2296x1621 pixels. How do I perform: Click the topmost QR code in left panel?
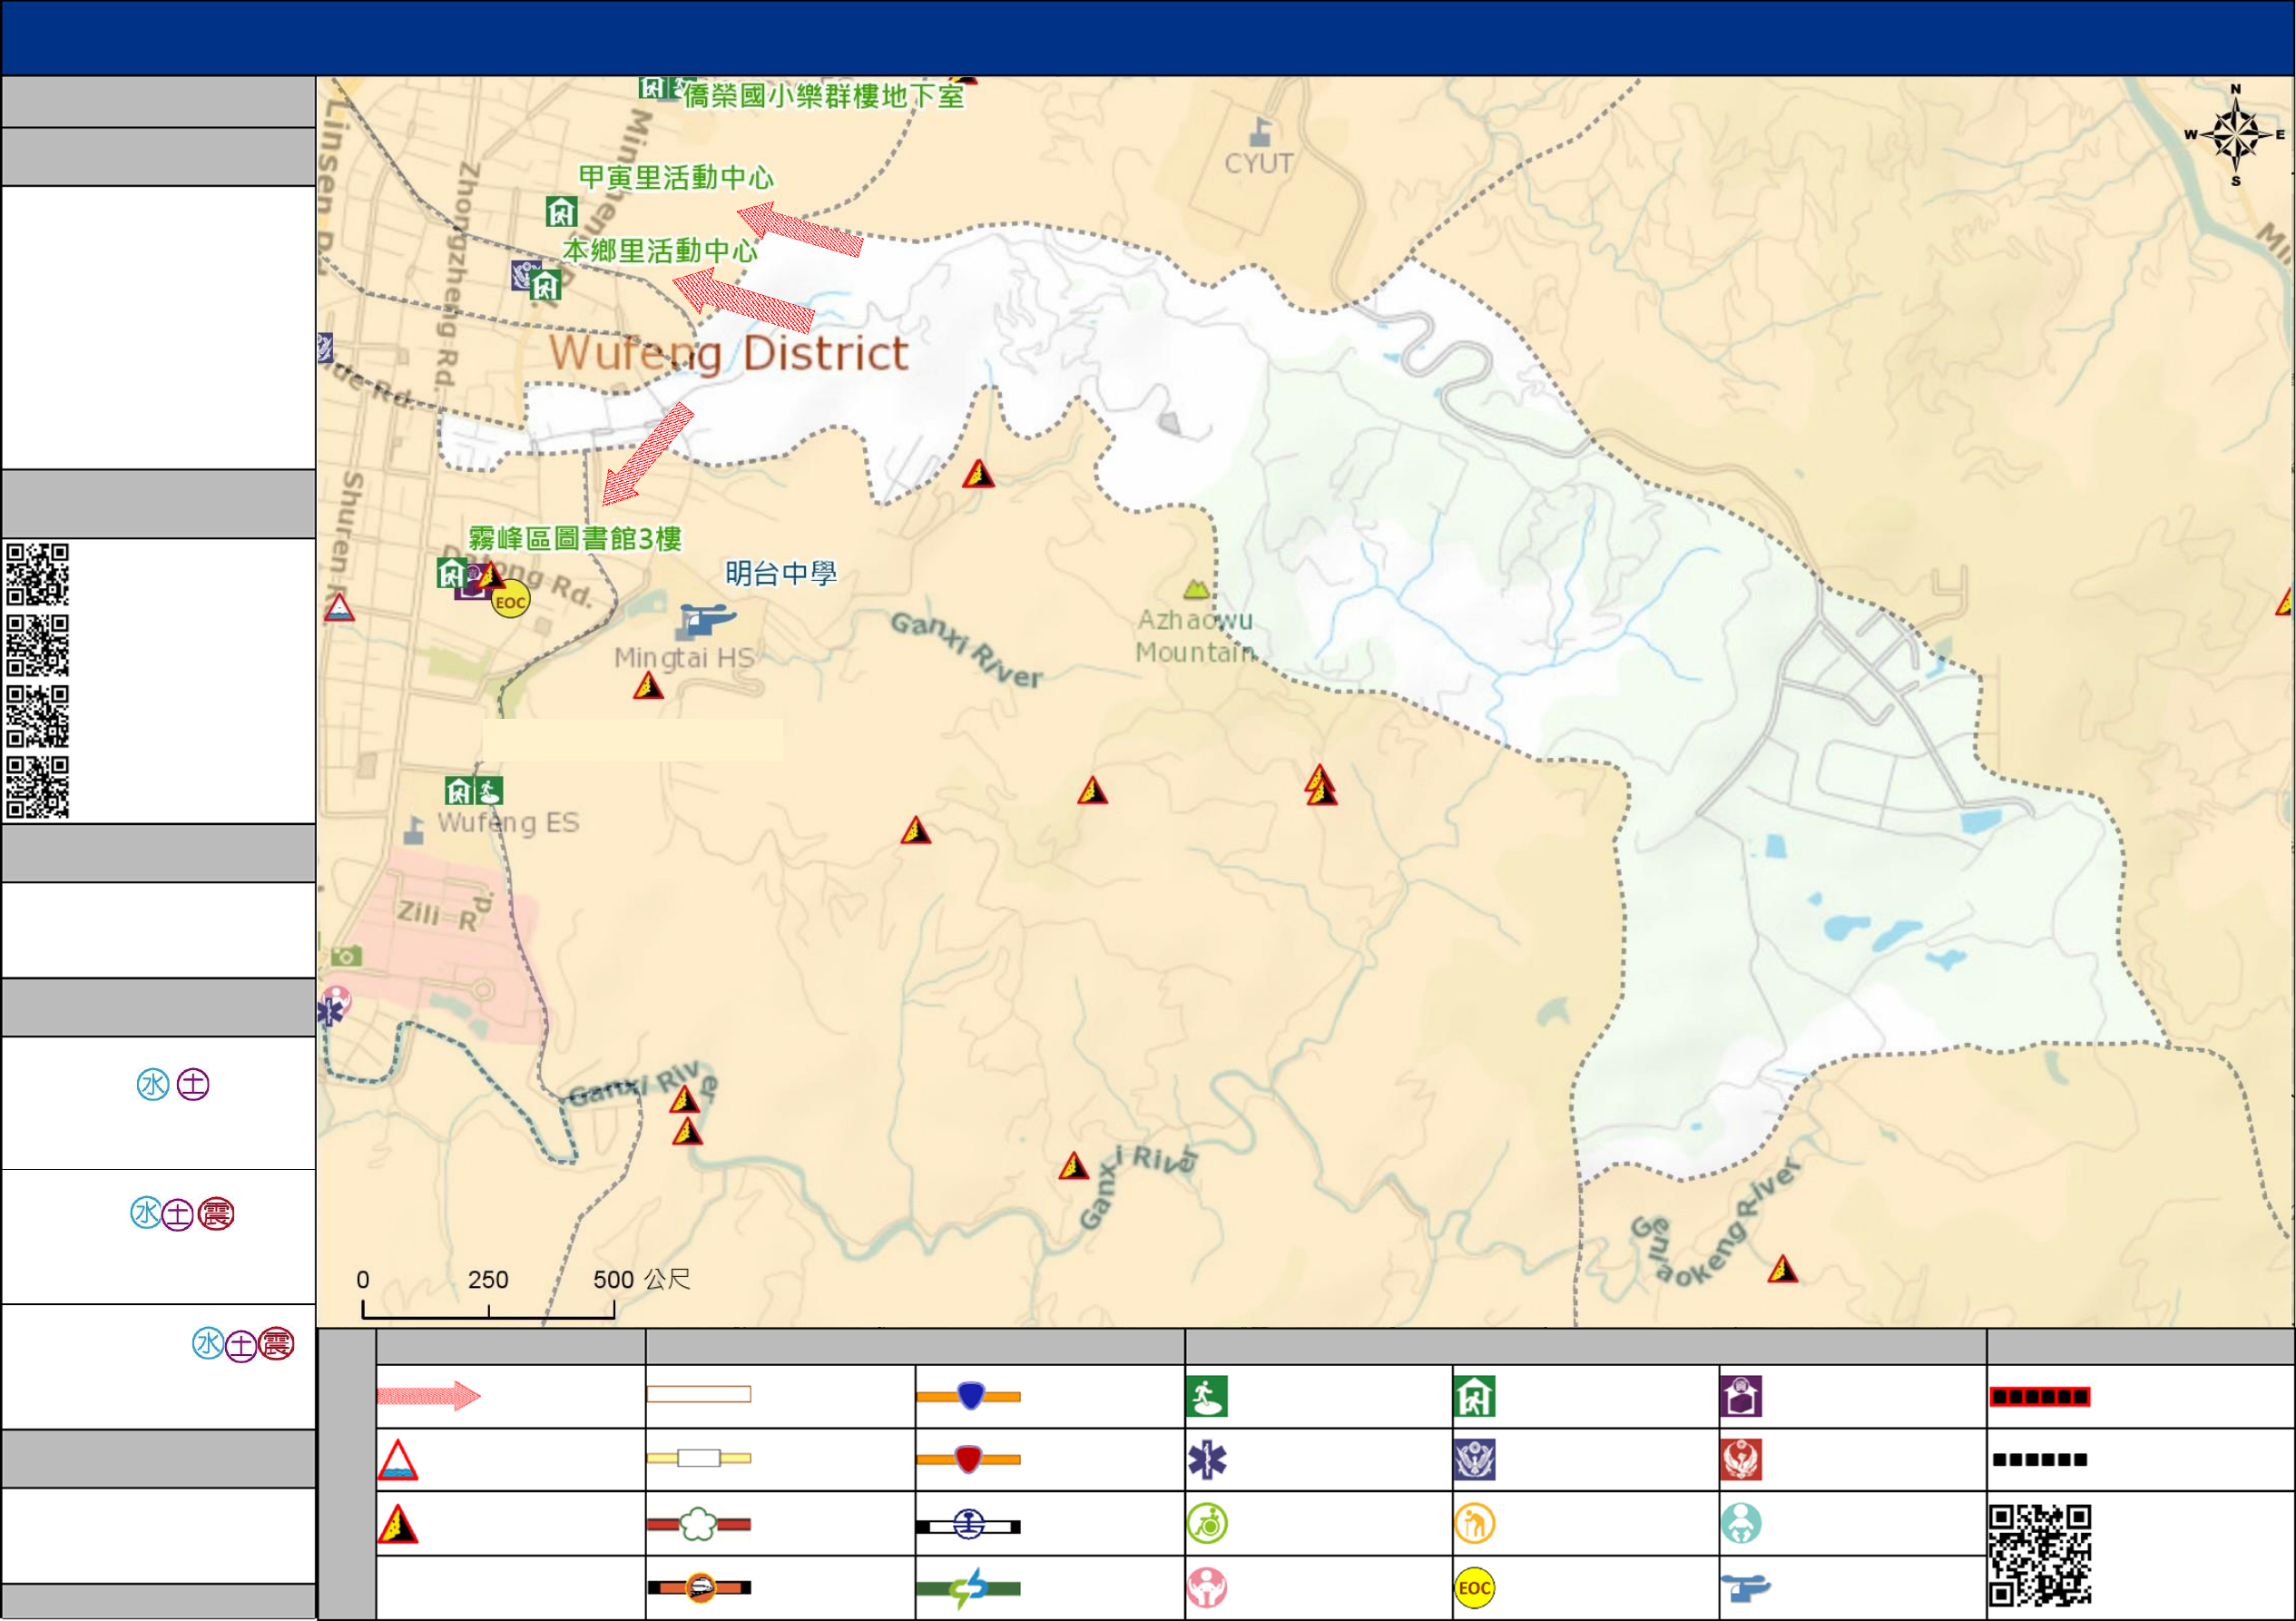38,574
